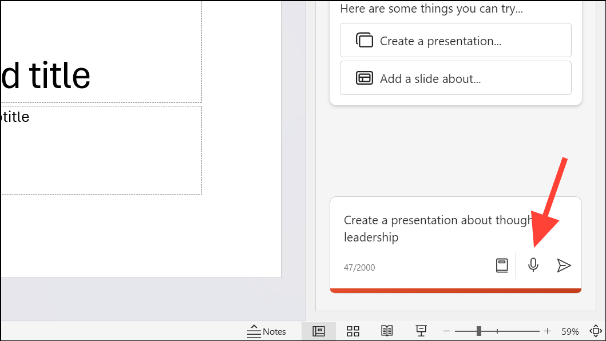This screenshot has height=341, width=606.
Task: Open the prompt guide book icon
Action: (502, 265)
